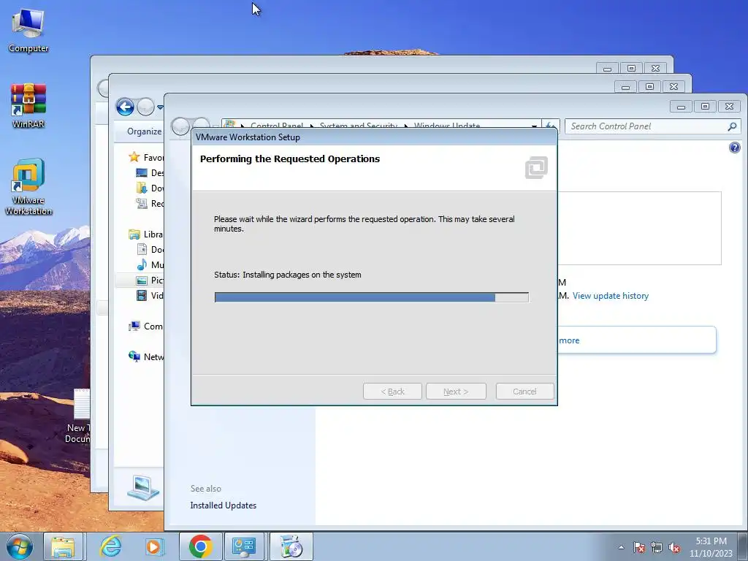
Task: Click the 'more' link in Windows Update
Action: (x=569, y=340)
